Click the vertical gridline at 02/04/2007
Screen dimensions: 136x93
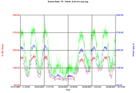68,50
